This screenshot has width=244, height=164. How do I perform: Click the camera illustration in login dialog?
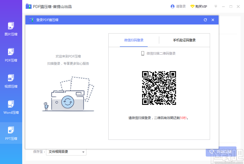coord(68,94)
